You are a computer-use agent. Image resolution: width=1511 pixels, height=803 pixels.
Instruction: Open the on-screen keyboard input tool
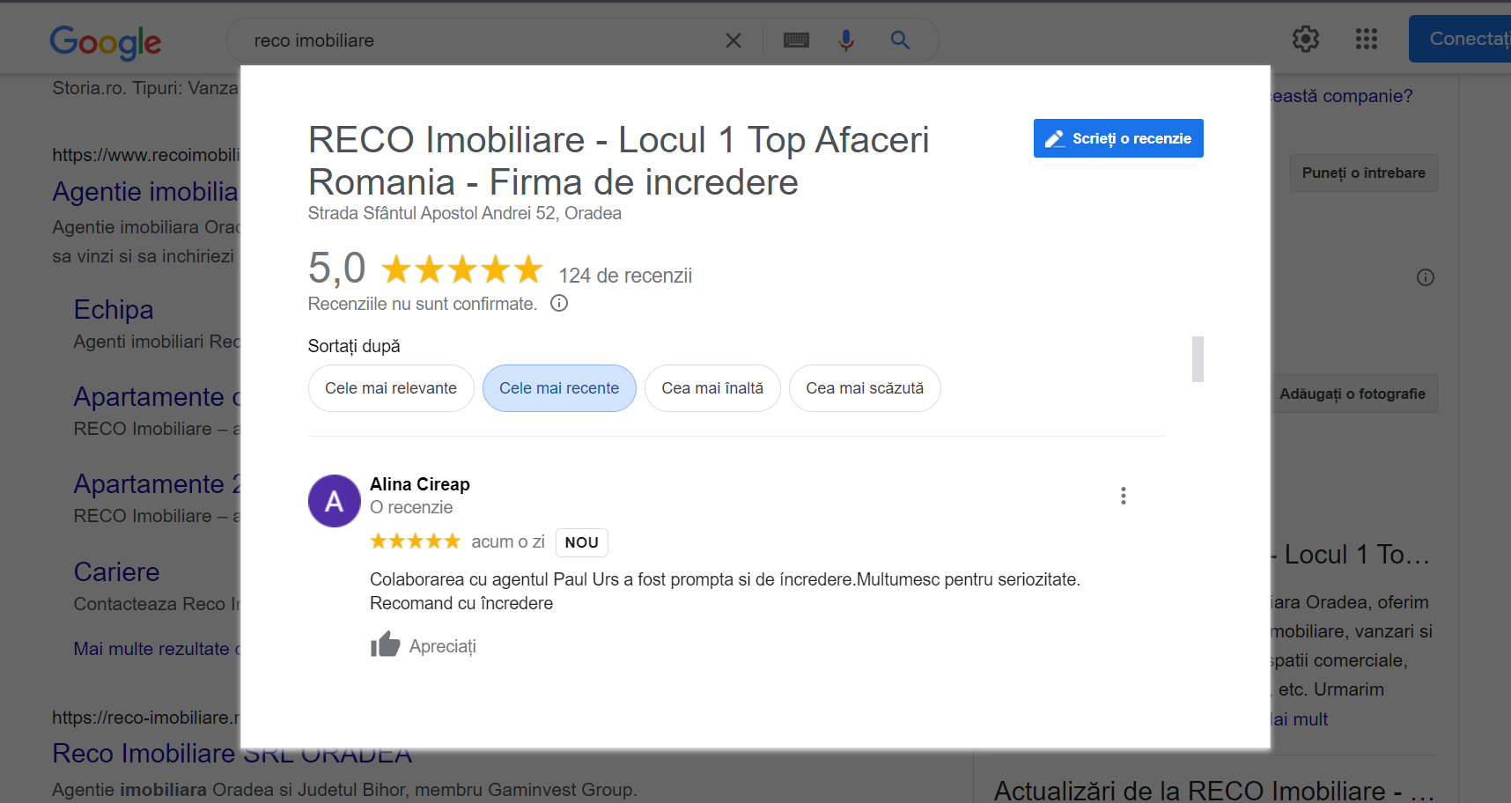[x=796, y=41]
